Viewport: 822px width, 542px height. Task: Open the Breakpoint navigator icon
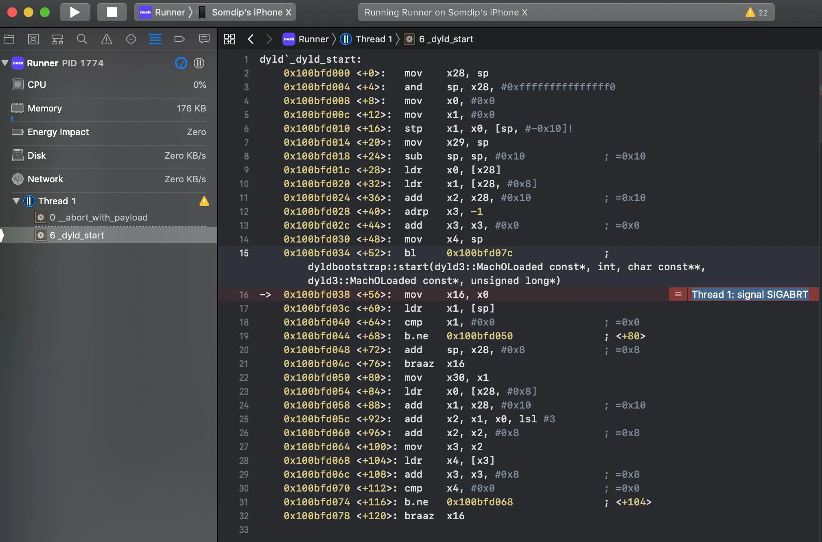pos(179,39)
